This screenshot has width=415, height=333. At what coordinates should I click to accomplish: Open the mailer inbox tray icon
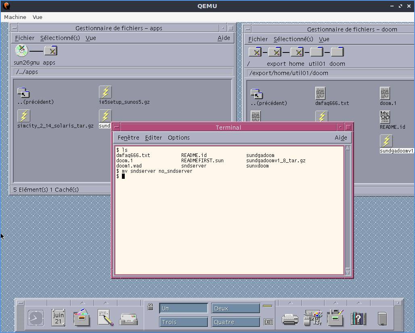coord(129,319)
